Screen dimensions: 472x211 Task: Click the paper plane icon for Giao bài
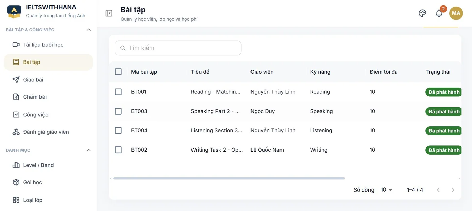pos(16,80)
